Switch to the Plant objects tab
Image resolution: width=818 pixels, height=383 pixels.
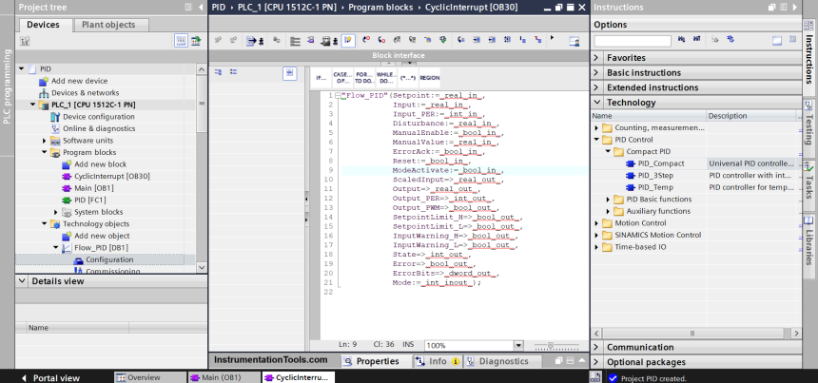[x=107, y=25]
